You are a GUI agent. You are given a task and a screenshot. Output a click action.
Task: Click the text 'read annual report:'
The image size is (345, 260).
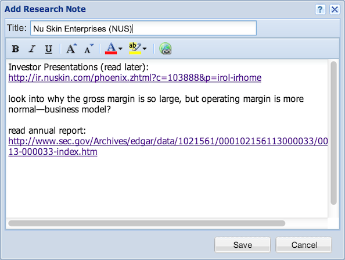pos(47,131)
